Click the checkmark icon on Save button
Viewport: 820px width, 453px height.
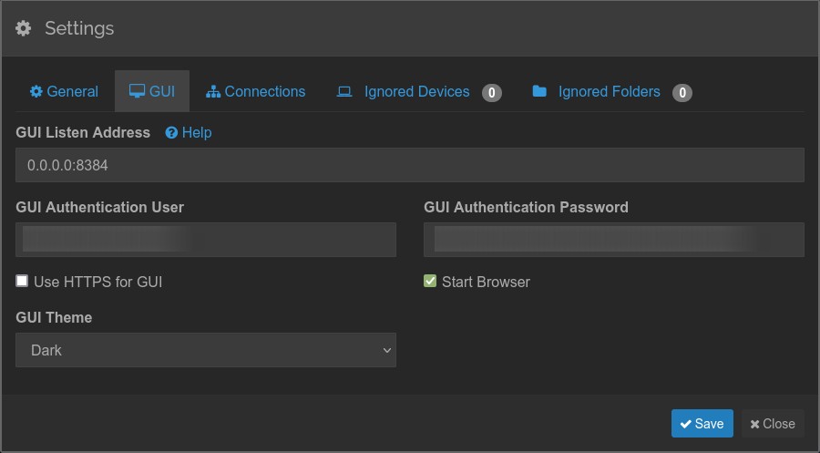click(x=685, y=424)
